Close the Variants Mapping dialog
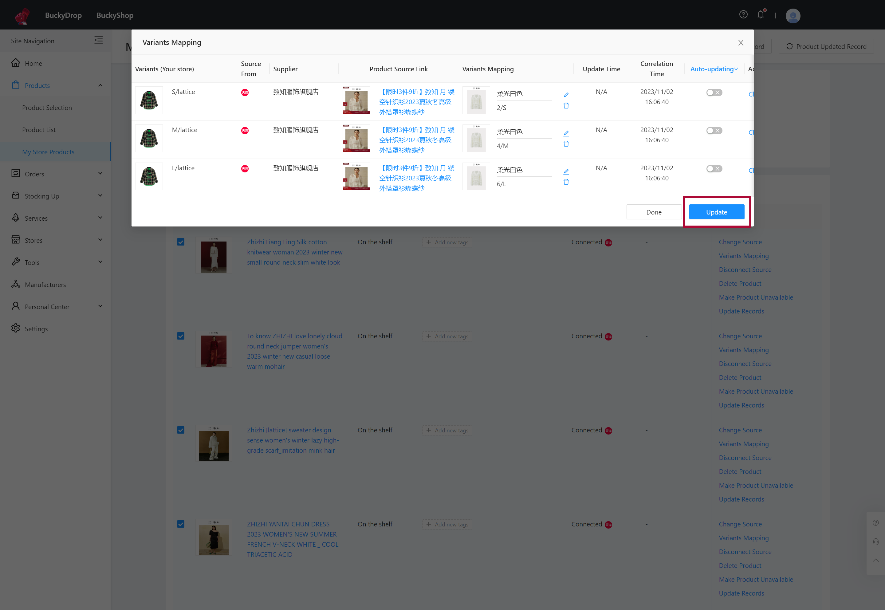The image size is (885, 610). [x=740, y=43]
